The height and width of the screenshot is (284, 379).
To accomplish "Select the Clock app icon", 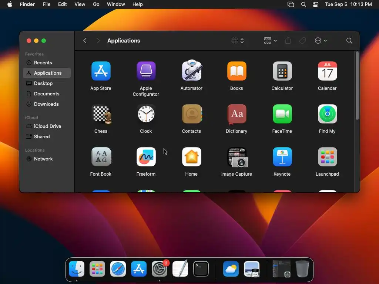I will tap(146, 114).
